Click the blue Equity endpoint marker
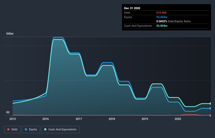215x138 pixels. tap(211, 108)
